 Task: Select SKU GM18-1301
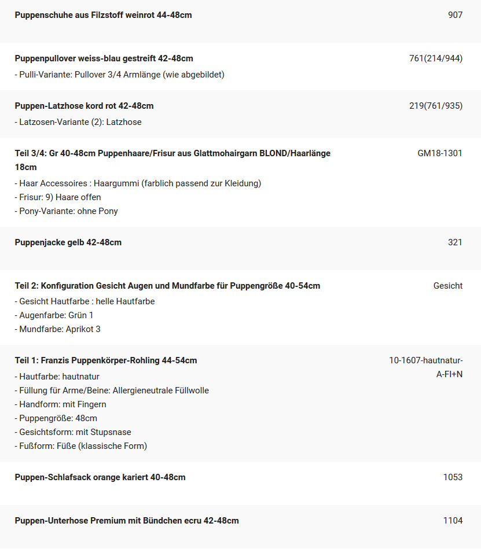point(440,153)
